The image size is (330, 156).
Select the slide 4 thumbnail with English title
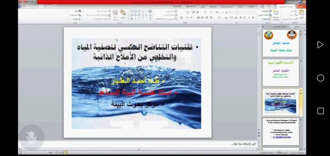[280, 131]
